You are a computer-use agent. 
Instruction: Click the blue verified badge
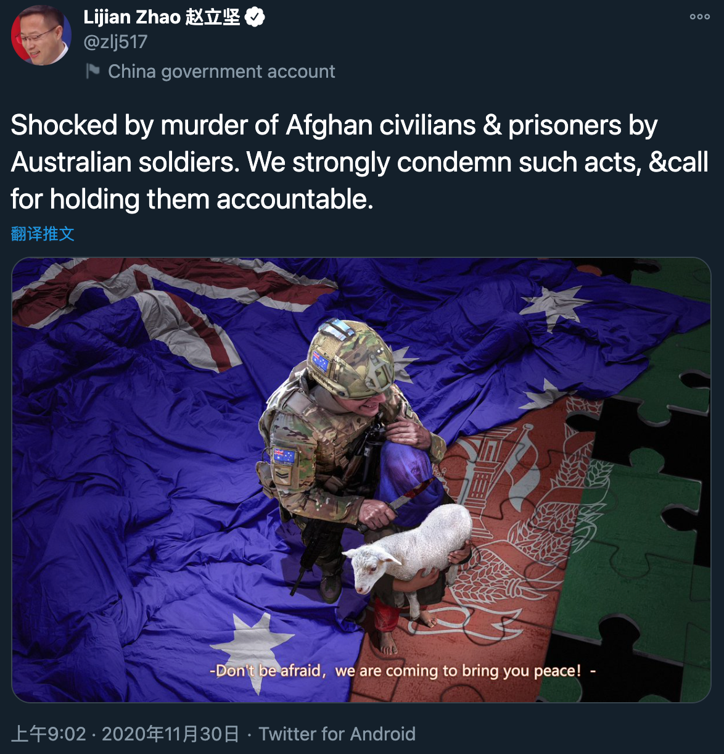pos(255,17)
